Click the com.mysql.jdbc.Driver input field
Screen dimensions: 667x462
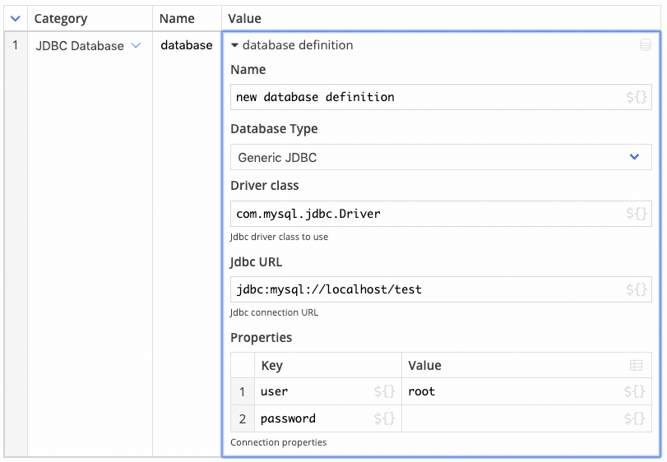tap(441, 214)
